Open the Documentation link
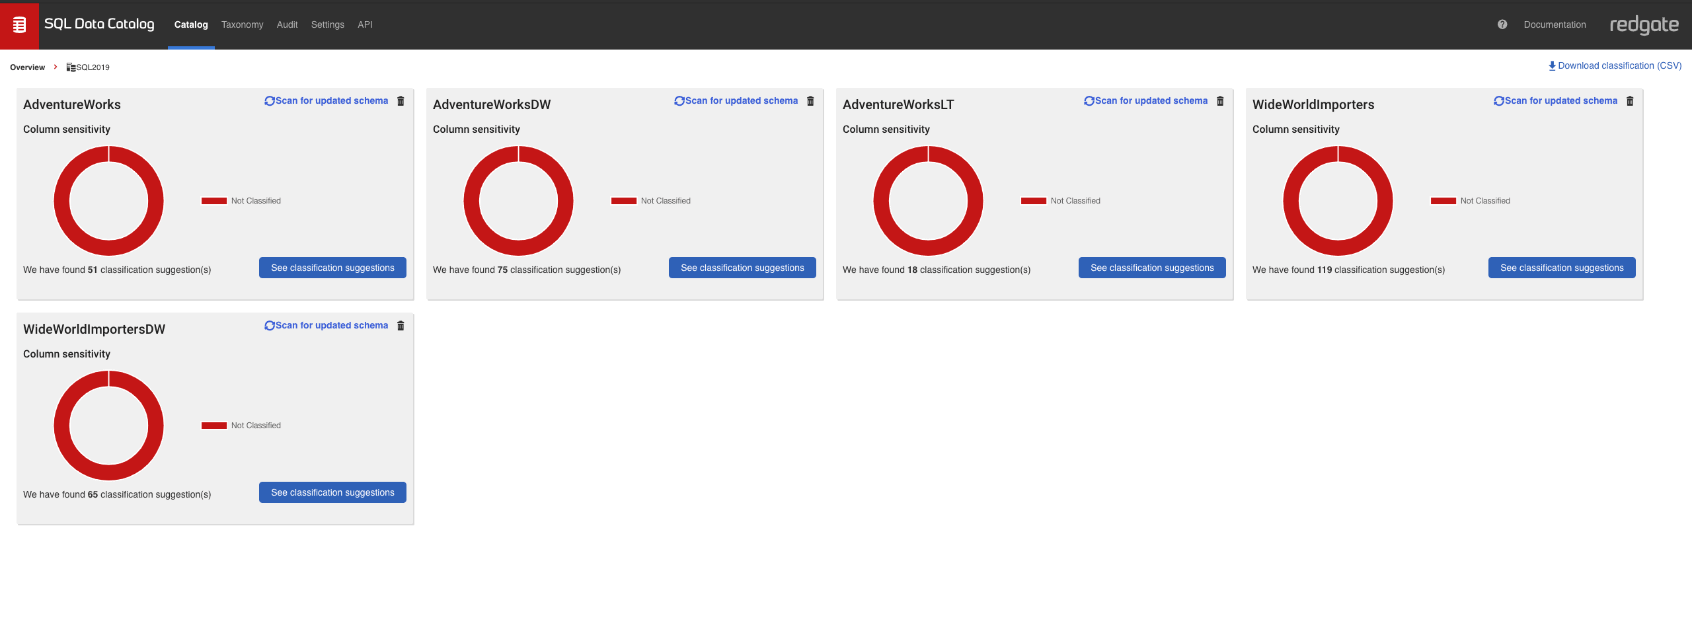The image size is (1692, 643). tap(1555, 24)
